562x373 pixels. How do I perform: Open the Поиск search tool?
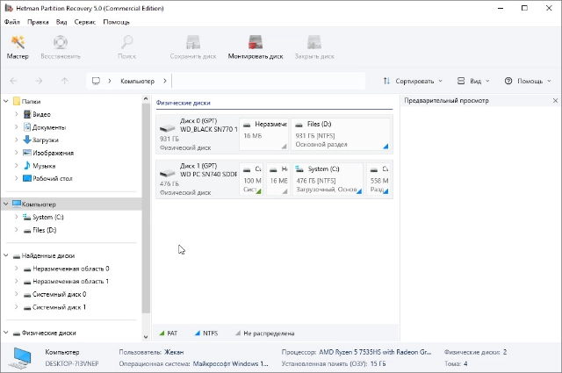126,47
